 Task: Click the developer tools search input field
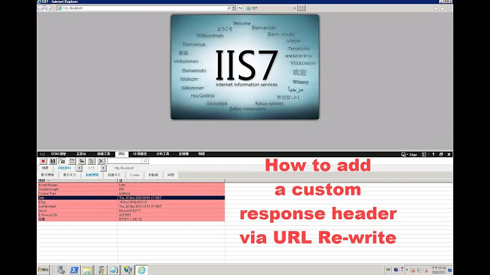tap(125, 161)
